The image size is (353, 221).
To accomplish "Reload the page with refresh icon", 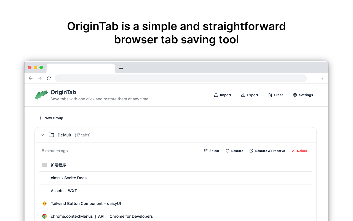I will point(49,78).
